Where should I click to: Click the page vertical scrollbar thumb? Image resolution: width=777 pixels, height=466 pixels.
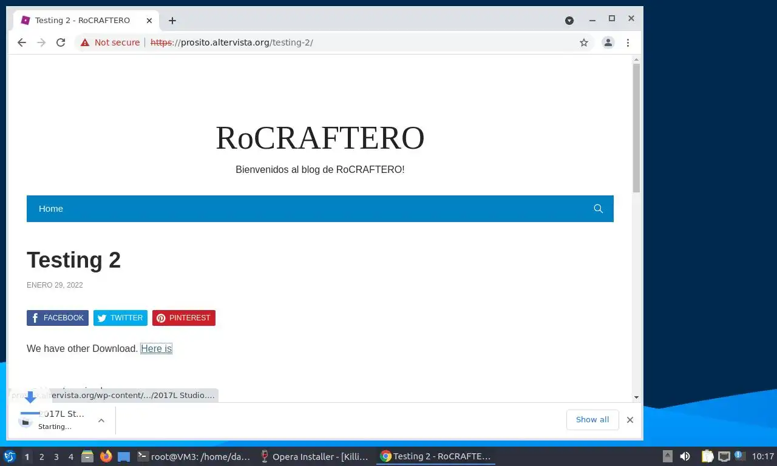point(636,128)
